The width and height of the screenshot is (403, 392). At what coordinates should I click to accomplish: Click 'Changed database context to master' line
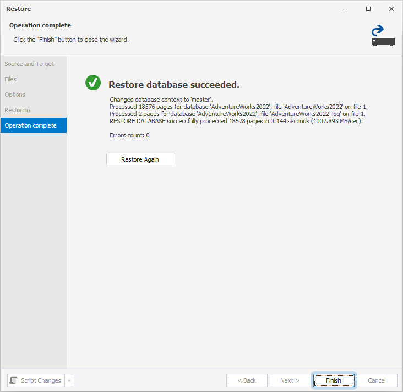pyautogui.click(x=161, y=100)
